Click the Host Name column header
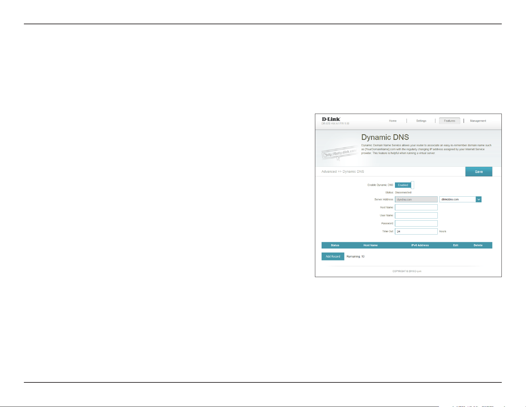Screen dimensions: 526x407 tap(370, 245)
